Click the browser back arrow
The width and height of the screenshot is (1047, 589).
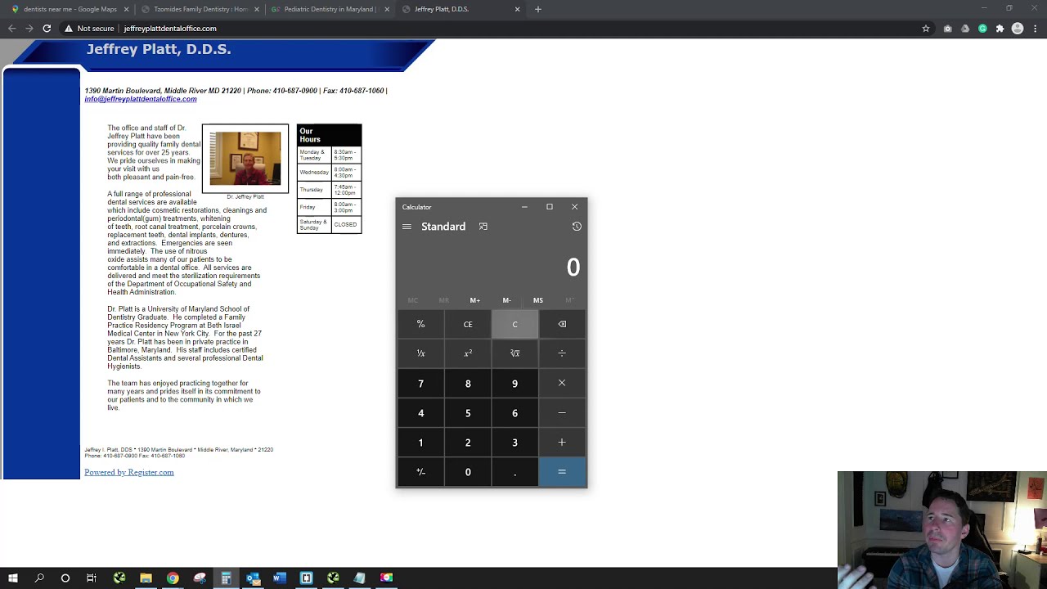pos(11,28)
